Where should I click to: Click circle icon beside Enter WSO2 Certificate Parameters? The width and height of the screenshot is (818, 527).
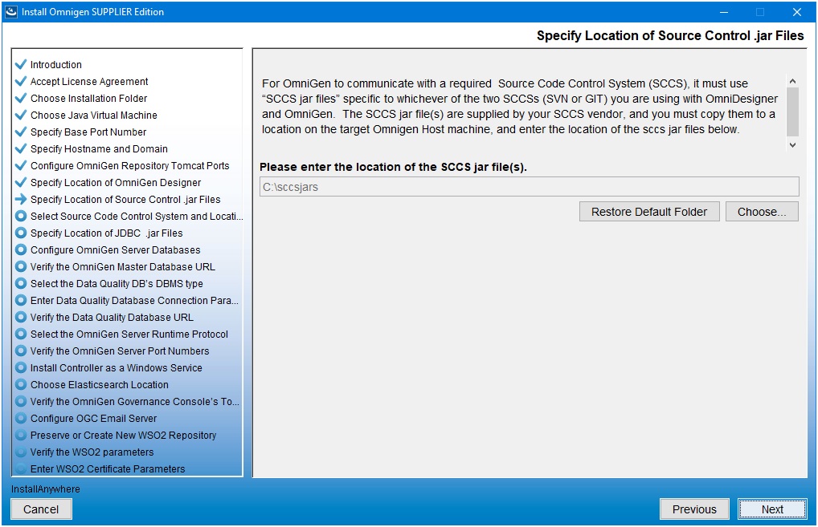[21, 468]
